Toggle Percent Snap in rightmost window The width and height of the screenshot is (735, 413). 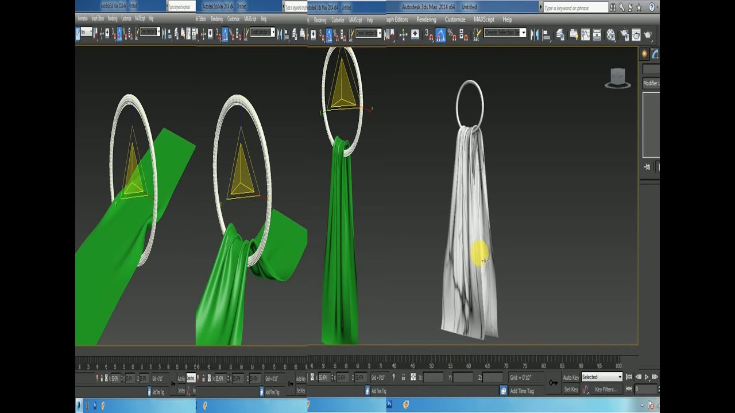tap(452, 34)
